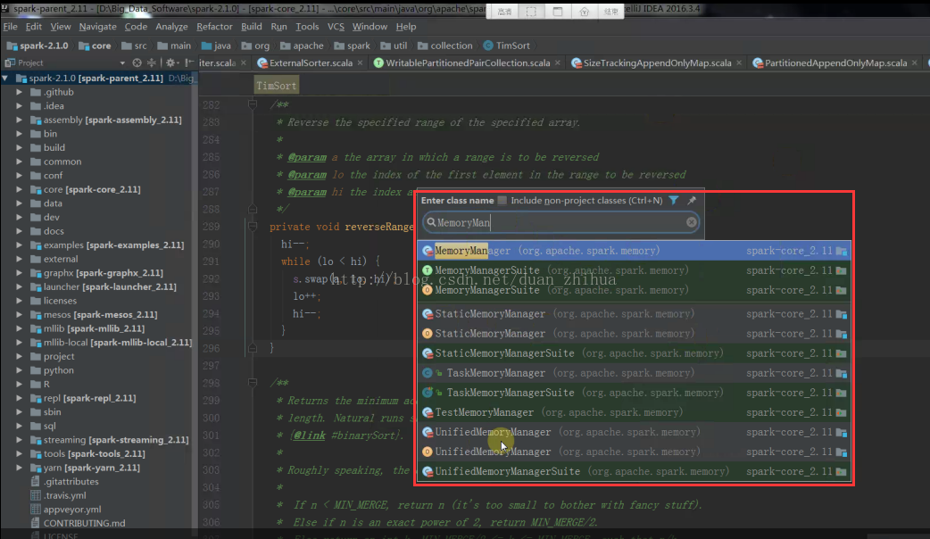Screen dimensions: 930x539
Task: Close the ExternalSorter.scala tab
Action: pyautogui.click(x=360, y=62)
